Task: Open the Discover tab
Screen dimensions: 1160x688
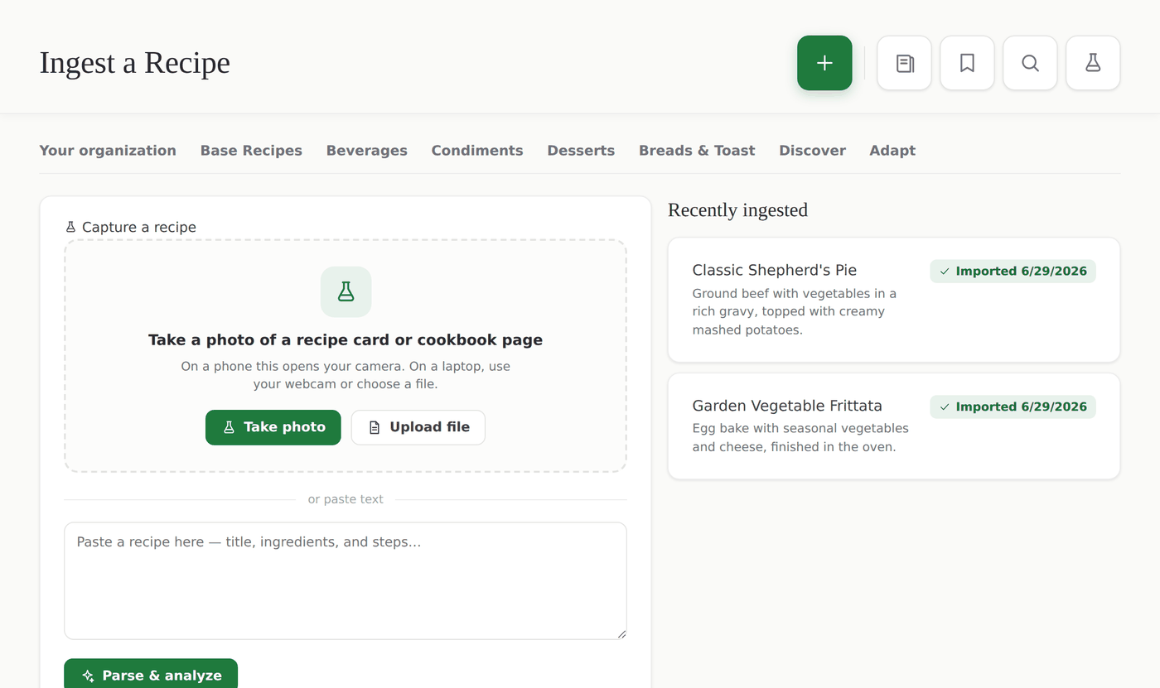Action: point(812,151)
